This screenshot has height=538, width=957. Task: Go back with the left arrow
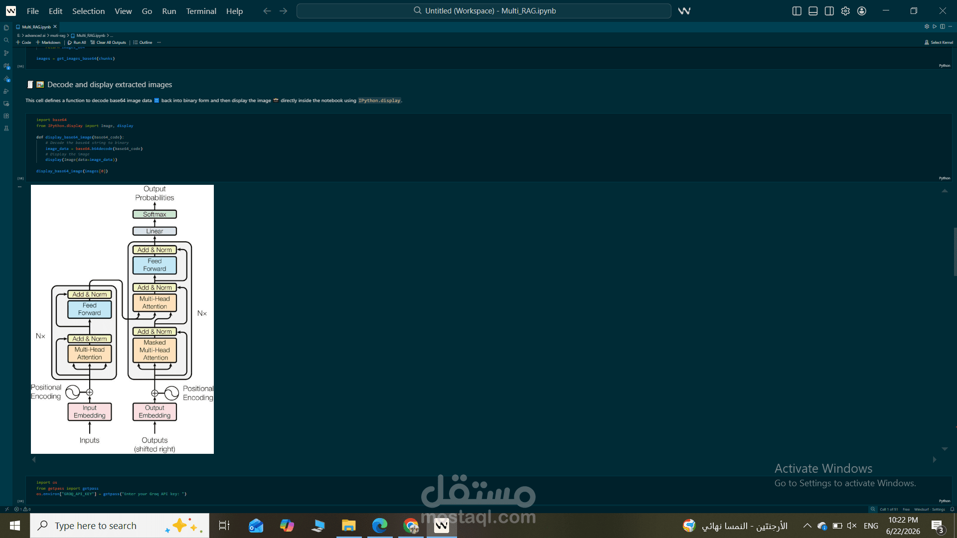(x=267, y=11)
